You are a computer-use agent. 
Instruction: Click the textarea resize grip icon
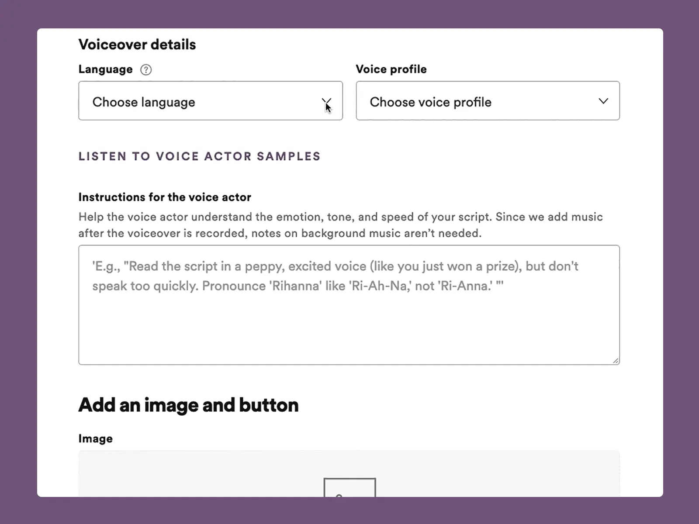(x=615, y=360)
